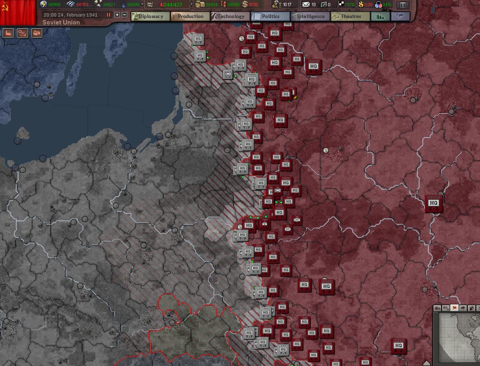
Task: Decrease game speed with minus button
Action: (124, 15)
